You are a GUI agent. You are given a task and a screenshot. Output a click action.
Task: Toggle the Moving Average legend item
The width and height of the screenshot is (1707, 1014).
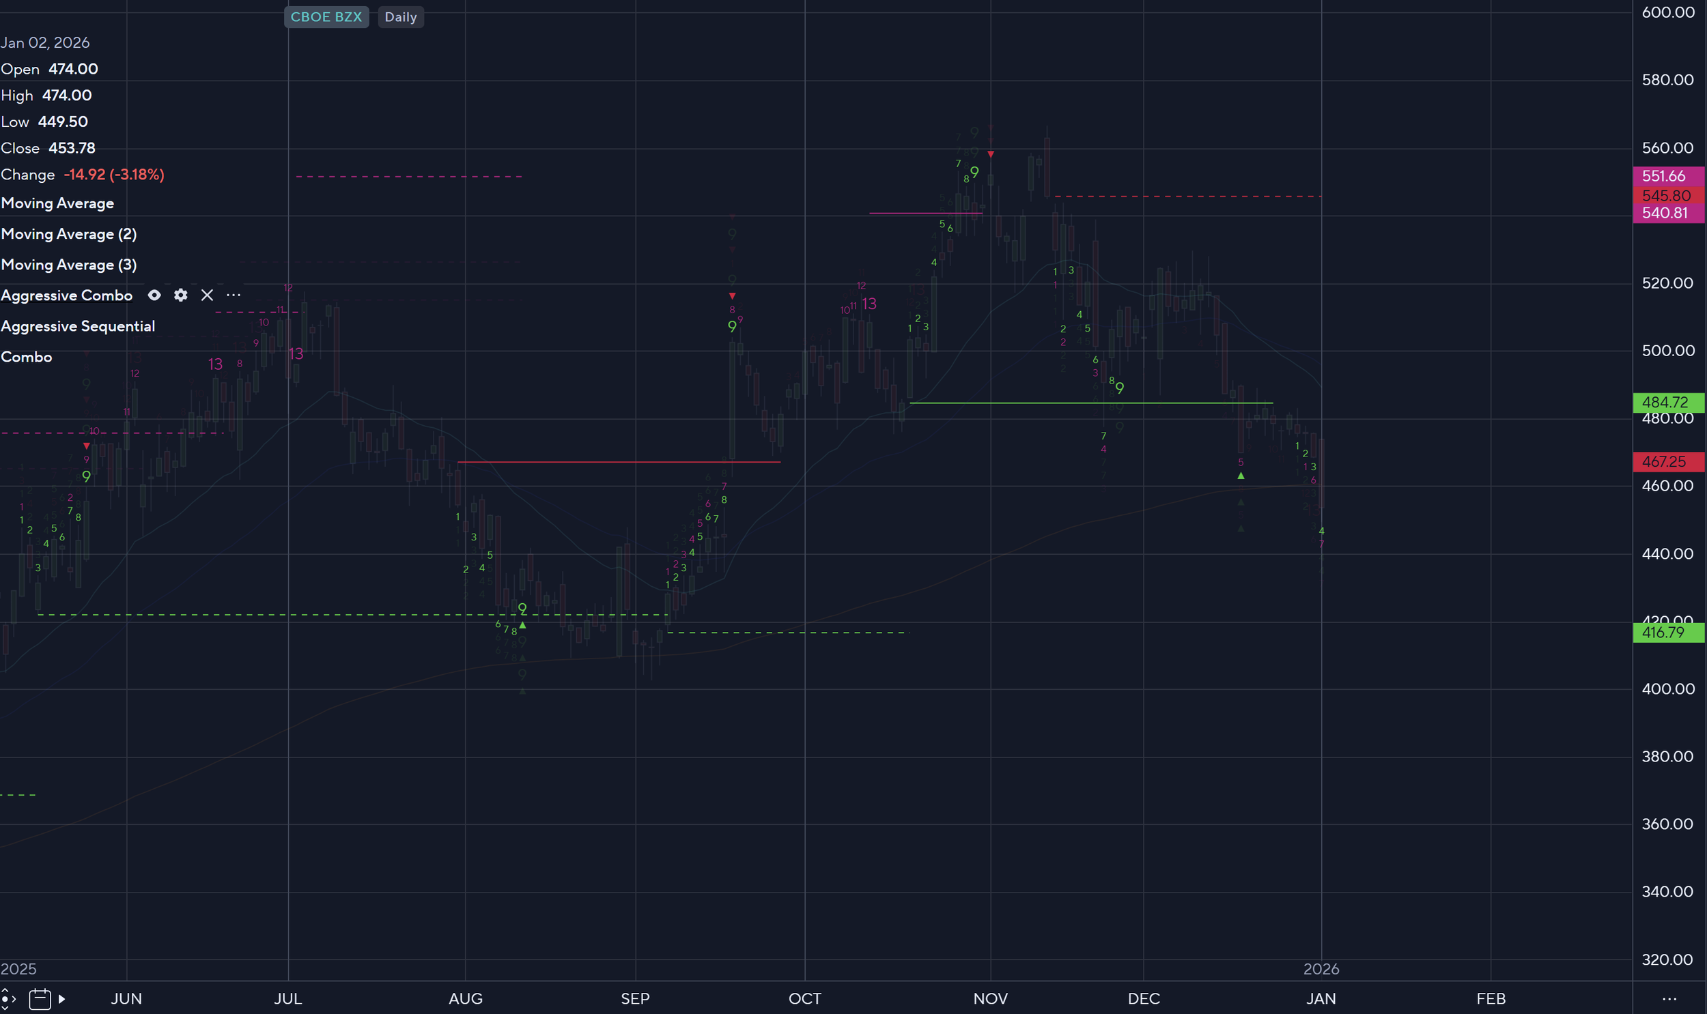pyautogui.click(x=57, y=203)
